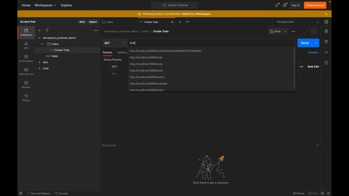
Task: Open the Console in status bar
Action: 62,193
